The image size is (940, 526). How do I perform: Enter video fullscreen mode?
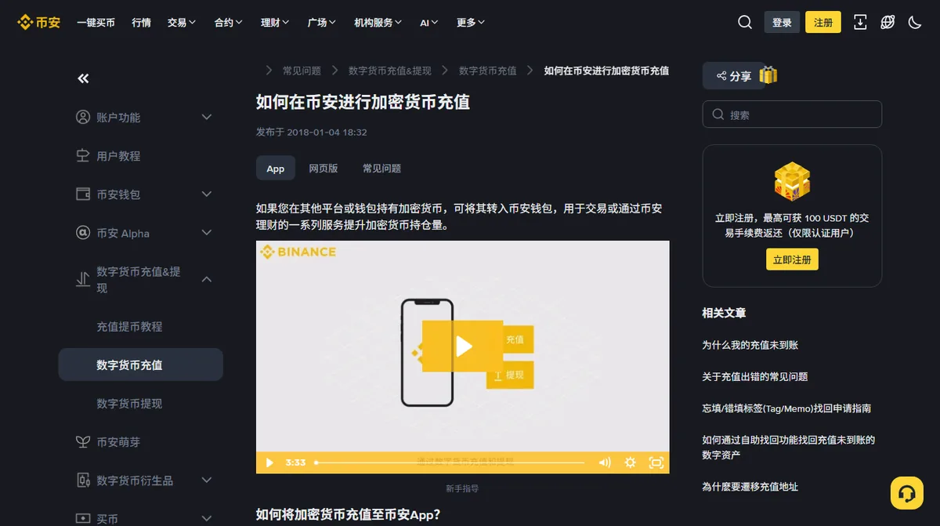656,463
